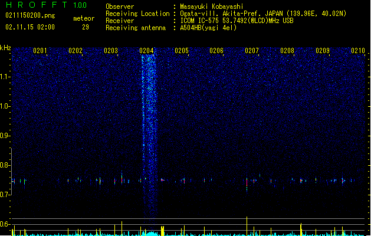
Task: Click the meteor count value 29
Action: pos(86,27)
